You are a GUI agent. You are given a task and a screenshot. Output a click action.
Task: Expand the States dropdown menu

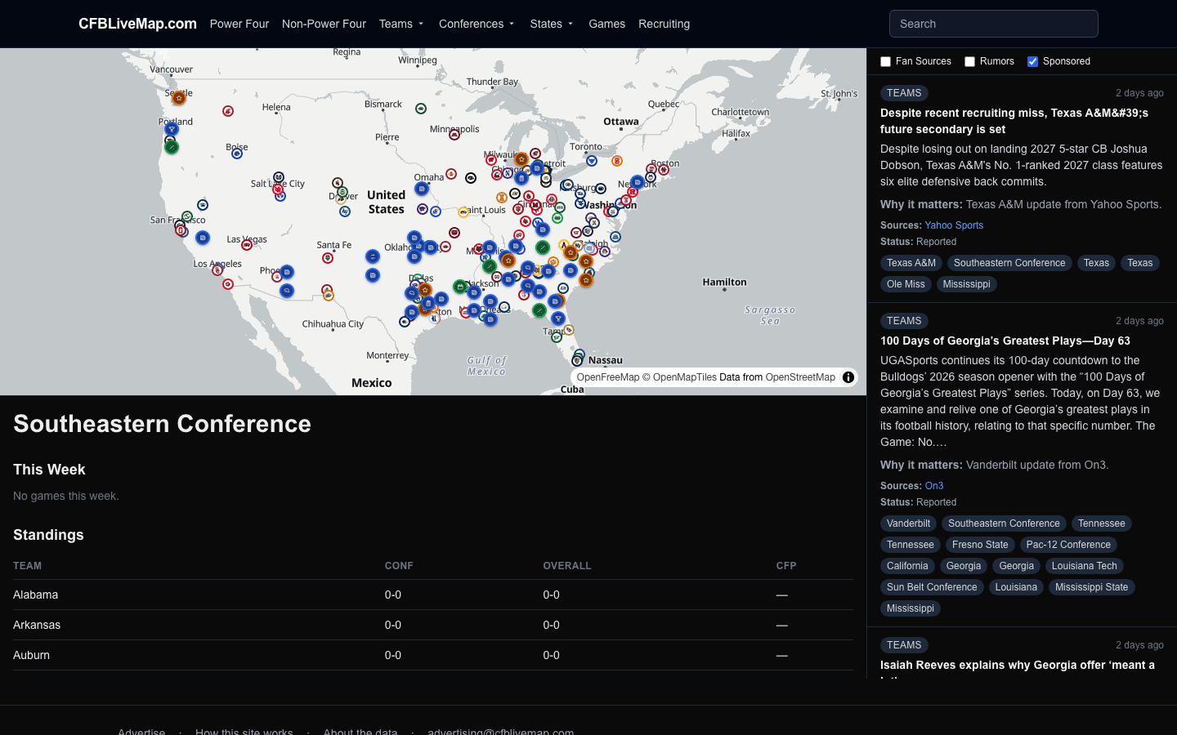click(552, 24)
